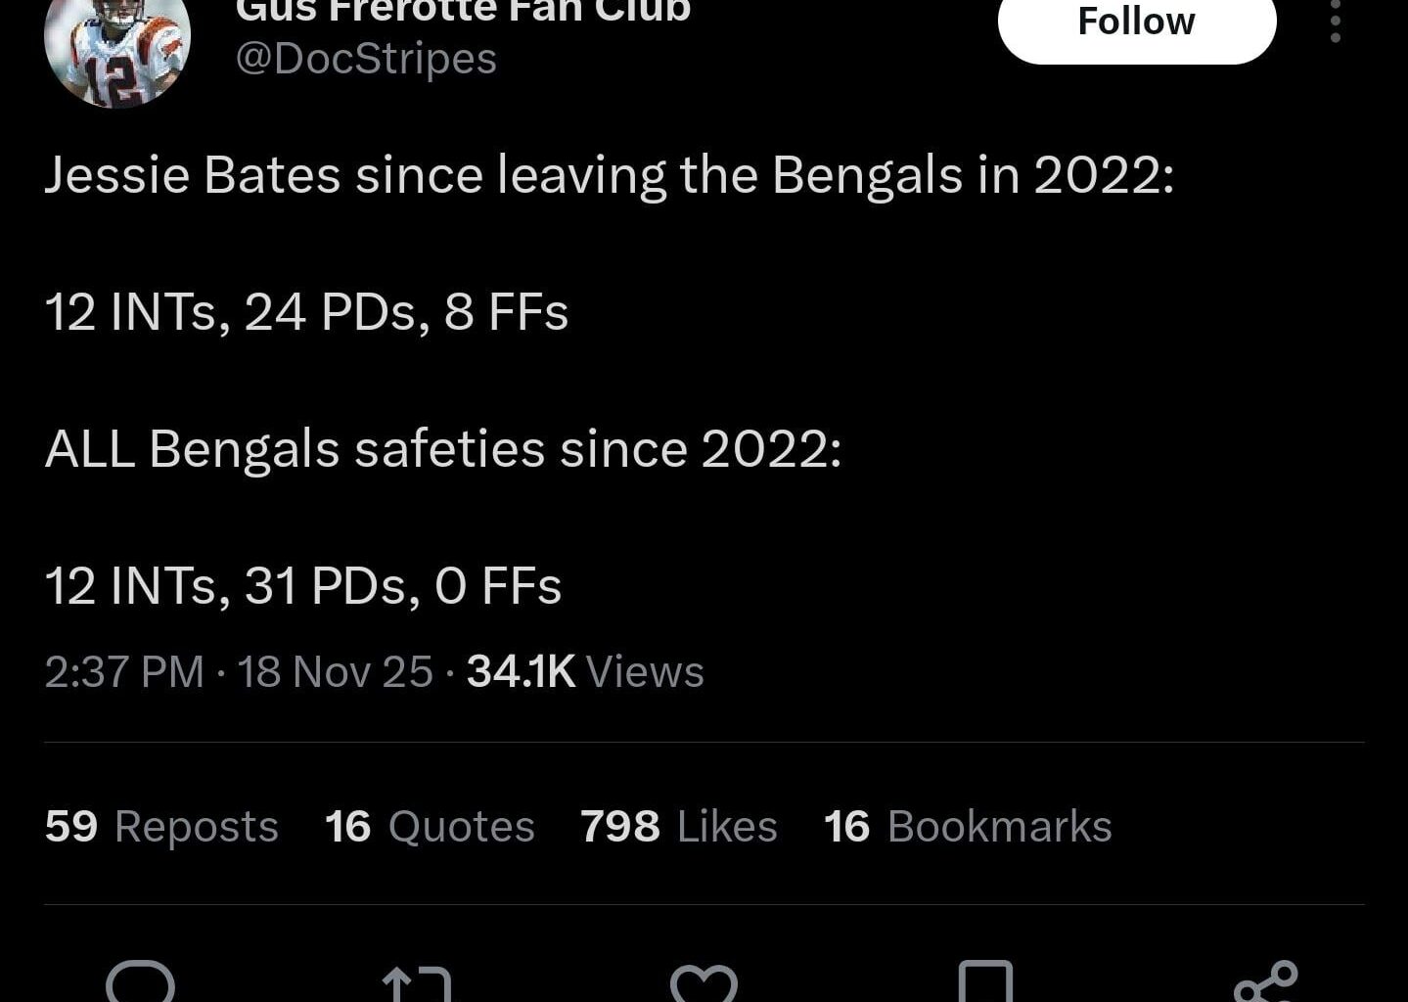Open the @DocStripes profile handle

[x=366, y=59]
